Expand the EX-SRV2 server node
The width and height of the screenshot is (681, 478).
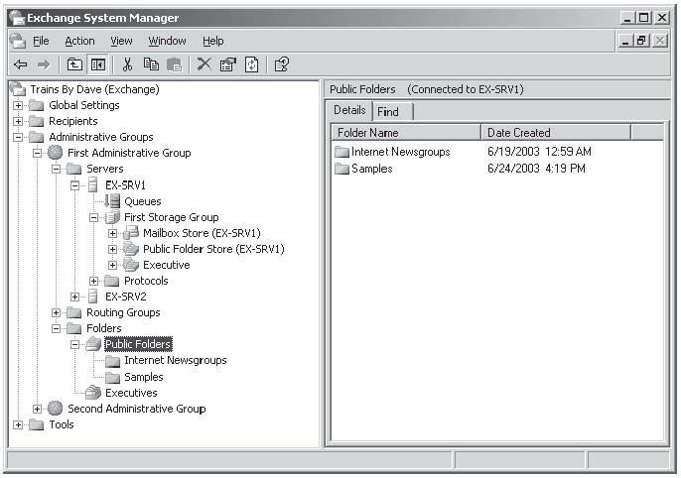coord(74,298)
